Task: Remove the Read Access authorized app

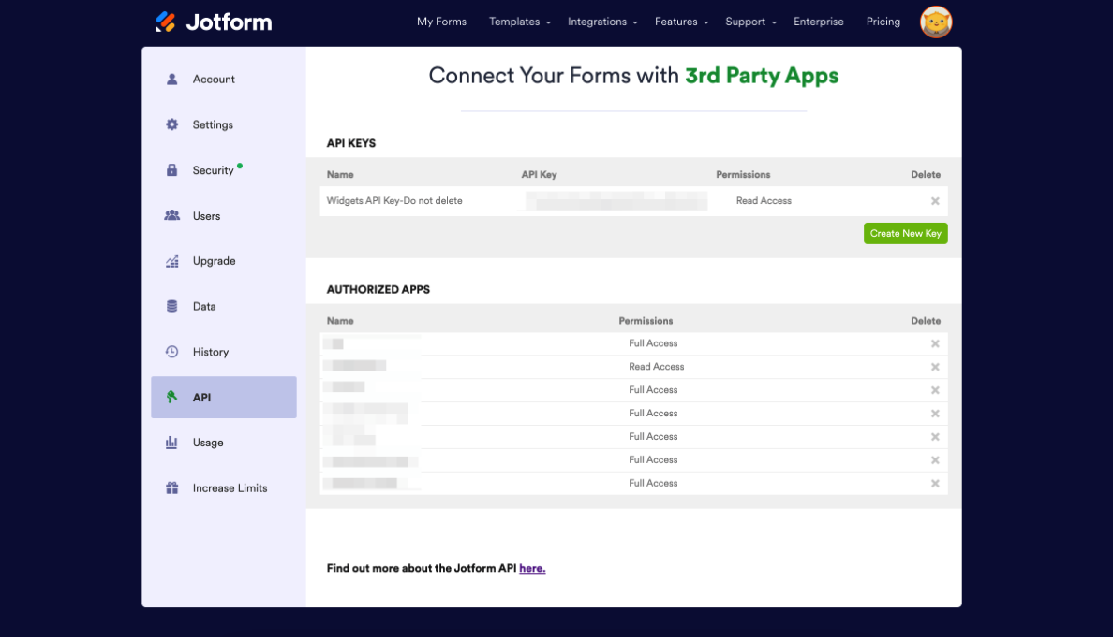Action: point(934,367)
